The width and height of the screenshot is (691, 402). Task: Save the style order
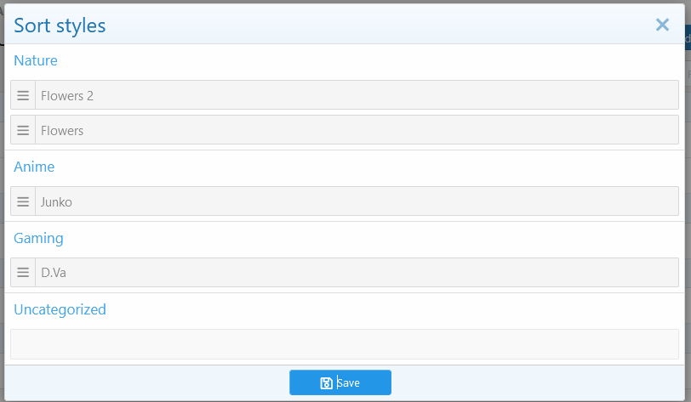[x=340, y=382]
